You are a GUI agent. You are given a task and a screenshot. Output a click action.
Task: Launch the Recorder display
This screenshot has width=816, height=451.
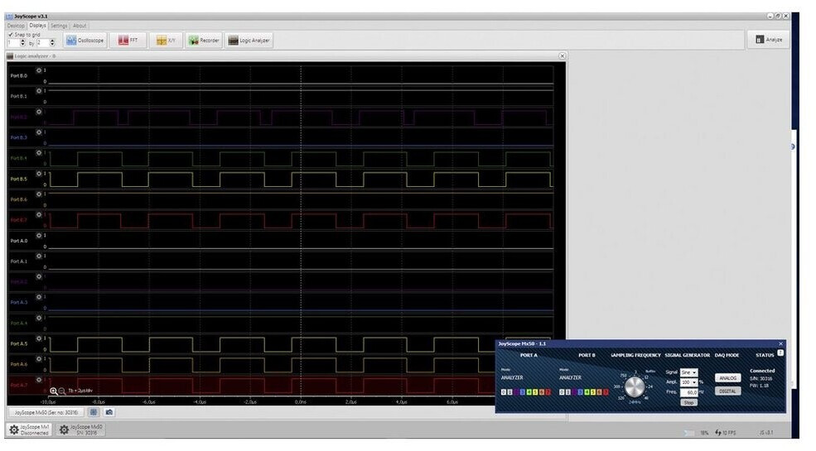point(204,40)
